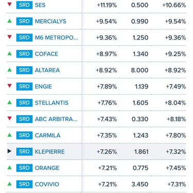The height and width of the screenshot is (193, 193).
Task: Click the SRD badge next to STELLANTIS
Action: point(24,103)
